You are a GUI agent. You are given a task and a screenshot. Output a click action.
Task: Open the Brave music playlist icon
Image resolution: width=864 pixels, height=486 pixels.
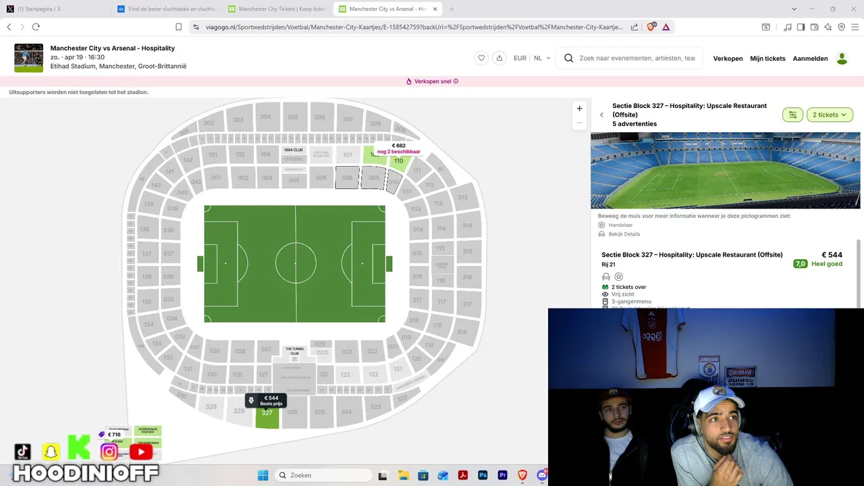(788, 27)
